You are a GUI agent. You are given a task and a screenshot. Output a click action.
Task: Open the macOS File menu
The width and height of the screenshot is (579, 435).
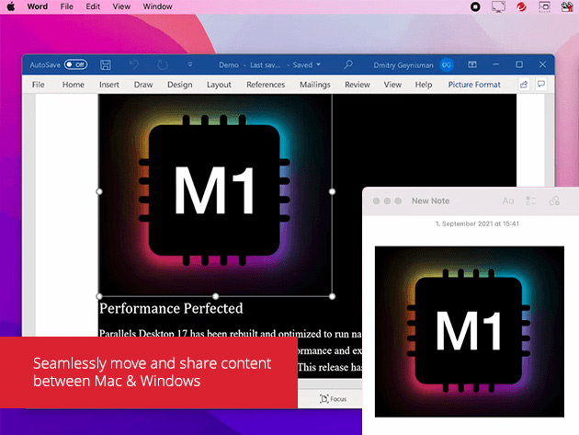click(67, 6)
